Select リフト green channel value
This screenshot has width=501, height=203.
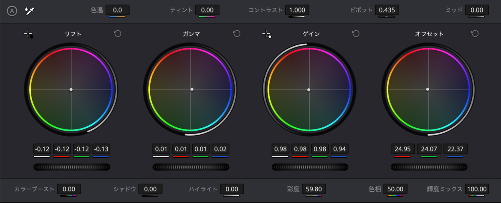(x=81, y=149)
